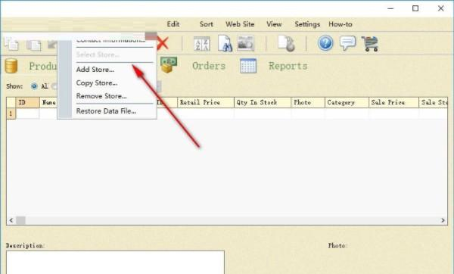The height and width of the screenshot is (274, 454).
Task: Click the speech bubble feedback icon
Action: 347,43
